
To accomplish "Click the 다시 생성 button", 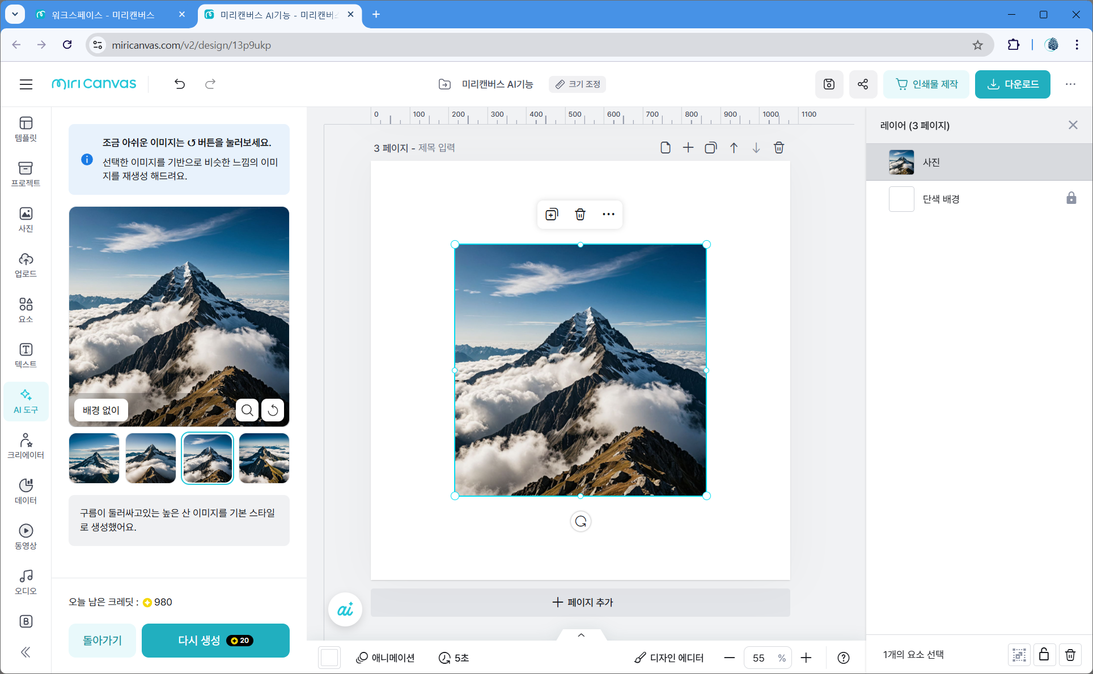I will pyautogui.click(x=215, y=641).
